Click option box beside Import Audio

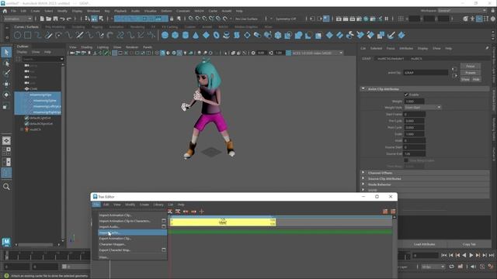[164, 226]
